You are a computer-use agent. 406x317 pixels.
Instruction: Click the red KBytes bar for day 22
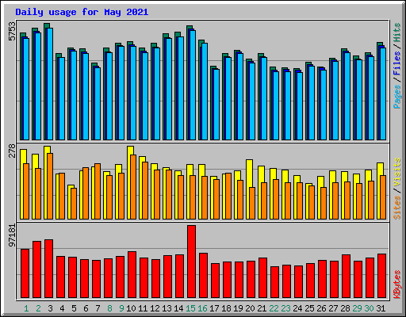point(275,282)
